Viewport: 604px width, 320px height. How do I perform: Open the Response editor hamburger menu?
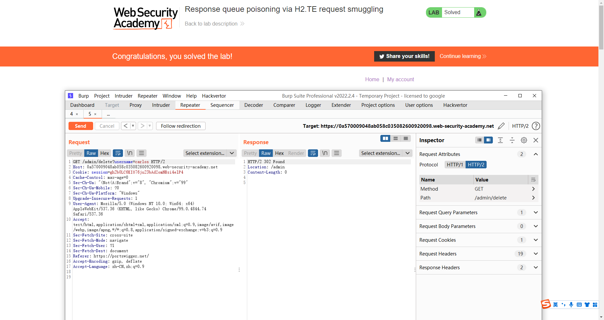pos(336,153)
